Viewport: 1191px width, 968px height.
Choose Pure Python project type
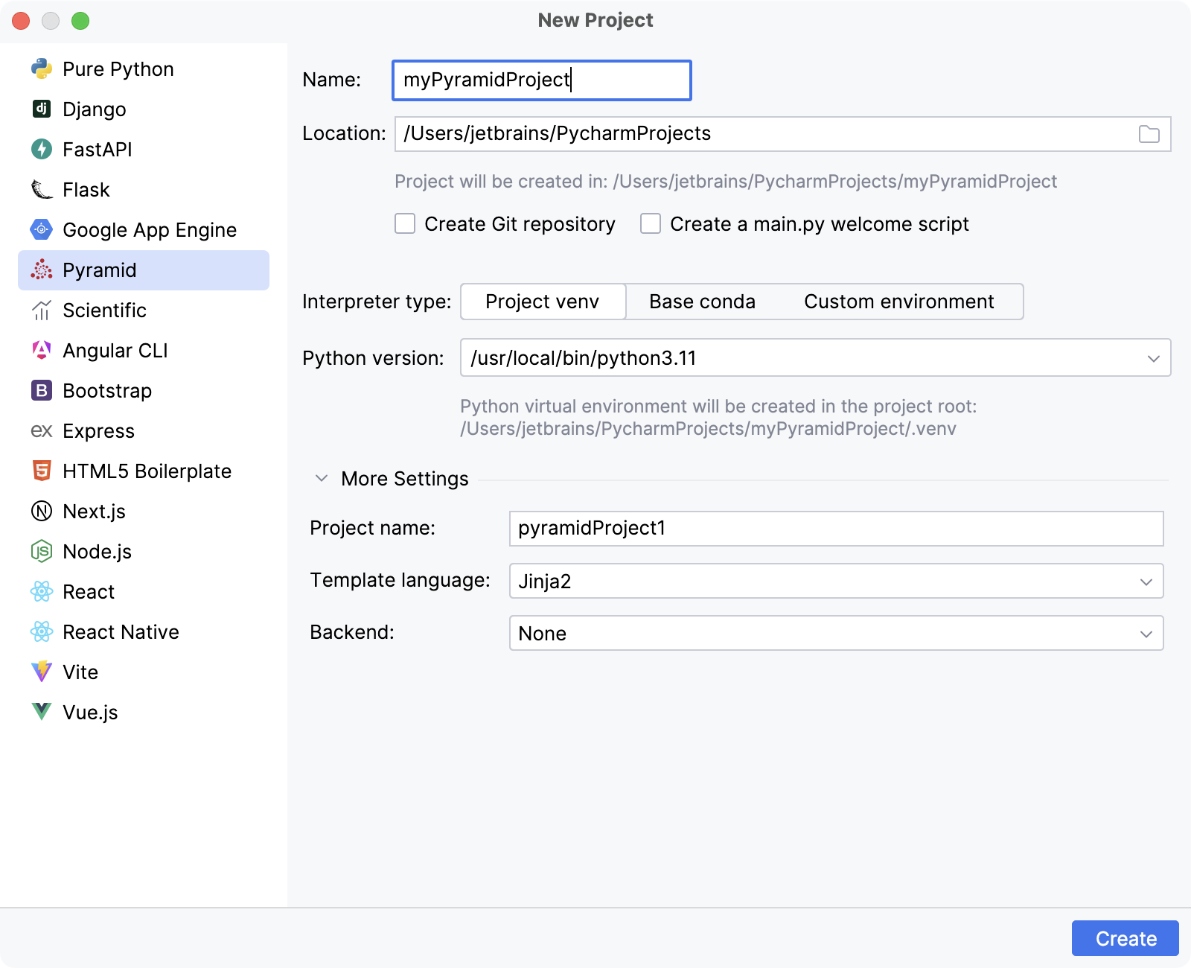144,69
